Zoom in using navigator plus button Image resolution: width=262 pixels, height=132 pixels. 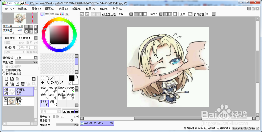(x=31, y=27)
